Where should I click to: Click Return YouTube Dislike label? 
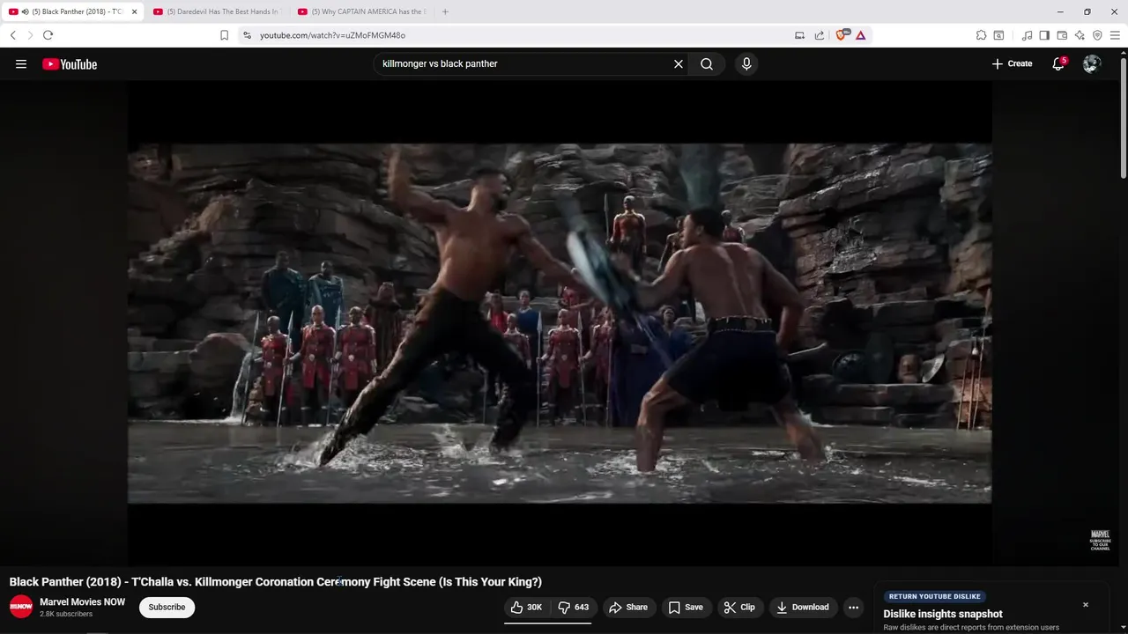point(934,596)
